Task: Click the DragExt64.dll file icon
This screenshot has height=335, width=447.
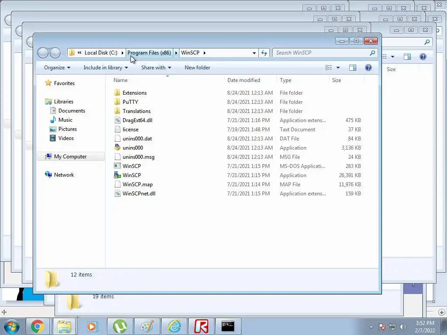Action: 117,120
